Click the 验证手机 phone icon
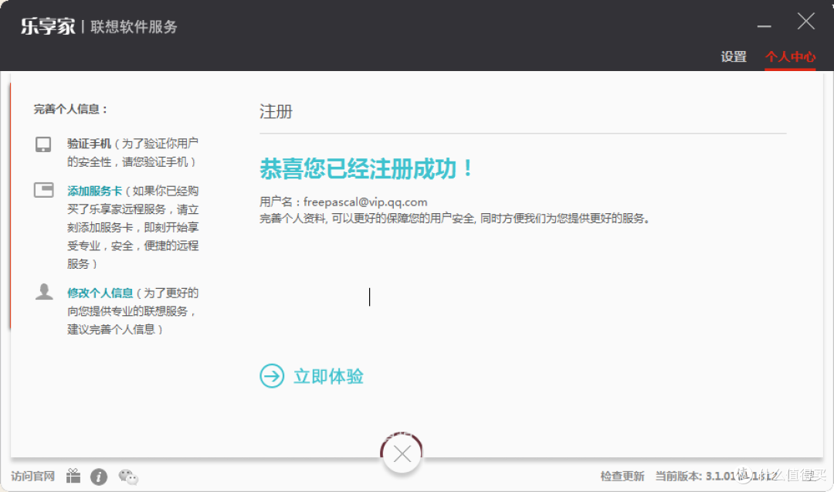Image resolution: width=834 pixels, height=492 pixels. (43, 144)
